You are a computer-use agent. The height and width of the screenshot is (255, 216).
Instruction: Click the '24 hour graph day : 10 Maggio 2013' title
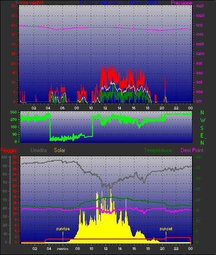click(x=118, y=3)
